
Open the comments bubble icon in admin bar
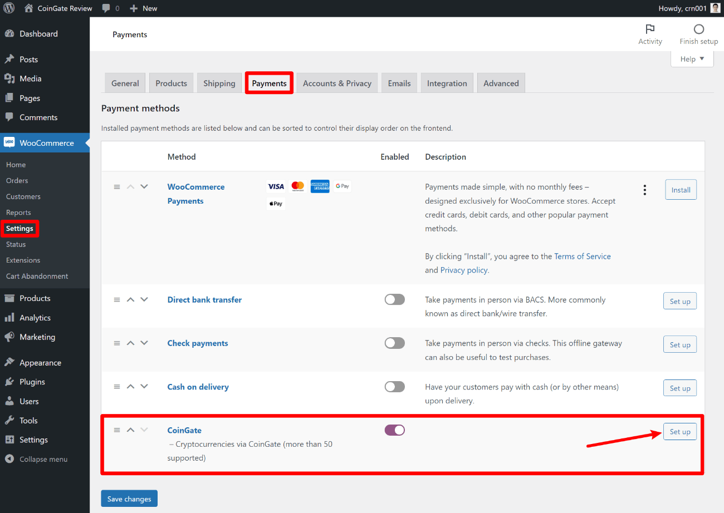[106, 8]
